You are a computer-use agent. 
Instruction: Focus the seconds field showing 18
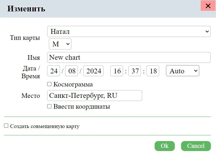click(x=153, y=71)
